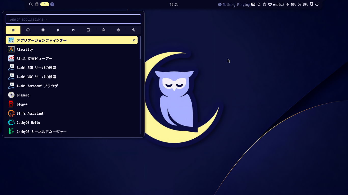348x195 pixels.
Task: Click 'Avahi VNC サーバの検索' text
Action: [36, 77]
